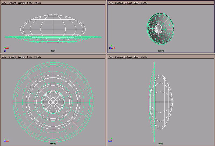Click the axis indicator icon in the persp viewport
The width and height of the screenshot is (215, 146).
click(x=112, y=48)
